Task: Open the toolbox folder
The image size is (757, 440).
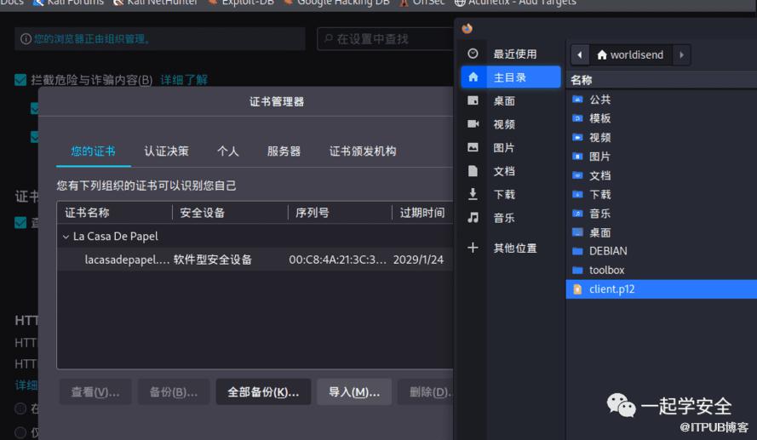Action: click(606, 270)
